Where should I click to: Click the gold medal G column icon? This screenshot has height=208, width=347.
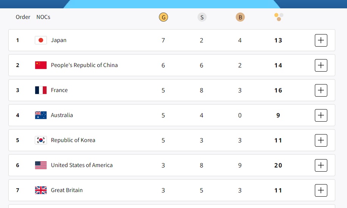(163, 17)
